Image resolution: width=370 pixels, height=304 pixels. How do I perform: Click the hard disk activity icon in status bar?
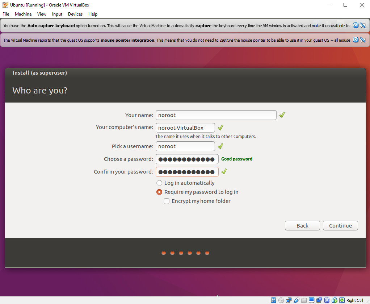pos(273,300)
